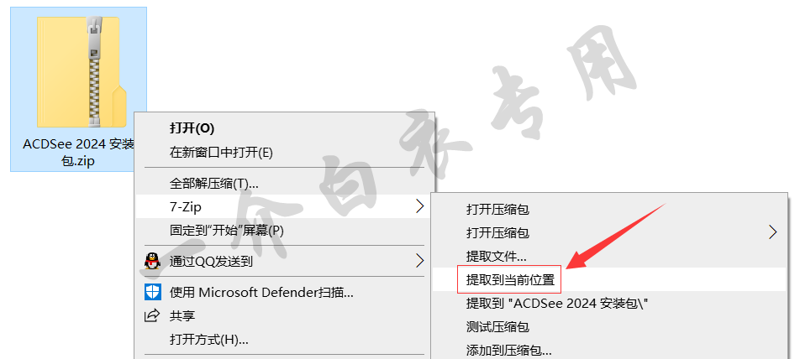Viewport: 800px width, 359px height.
Task: Expand the 7-Zip submenu arrow
Action: click(419, 206)
